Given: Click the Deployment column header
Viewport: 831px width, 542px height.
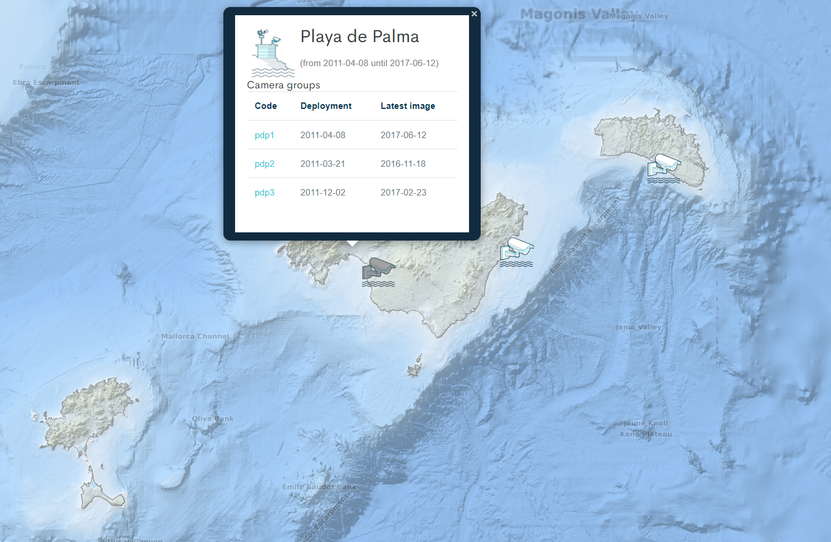Looking at the screenshot, I should coord(326,106).
